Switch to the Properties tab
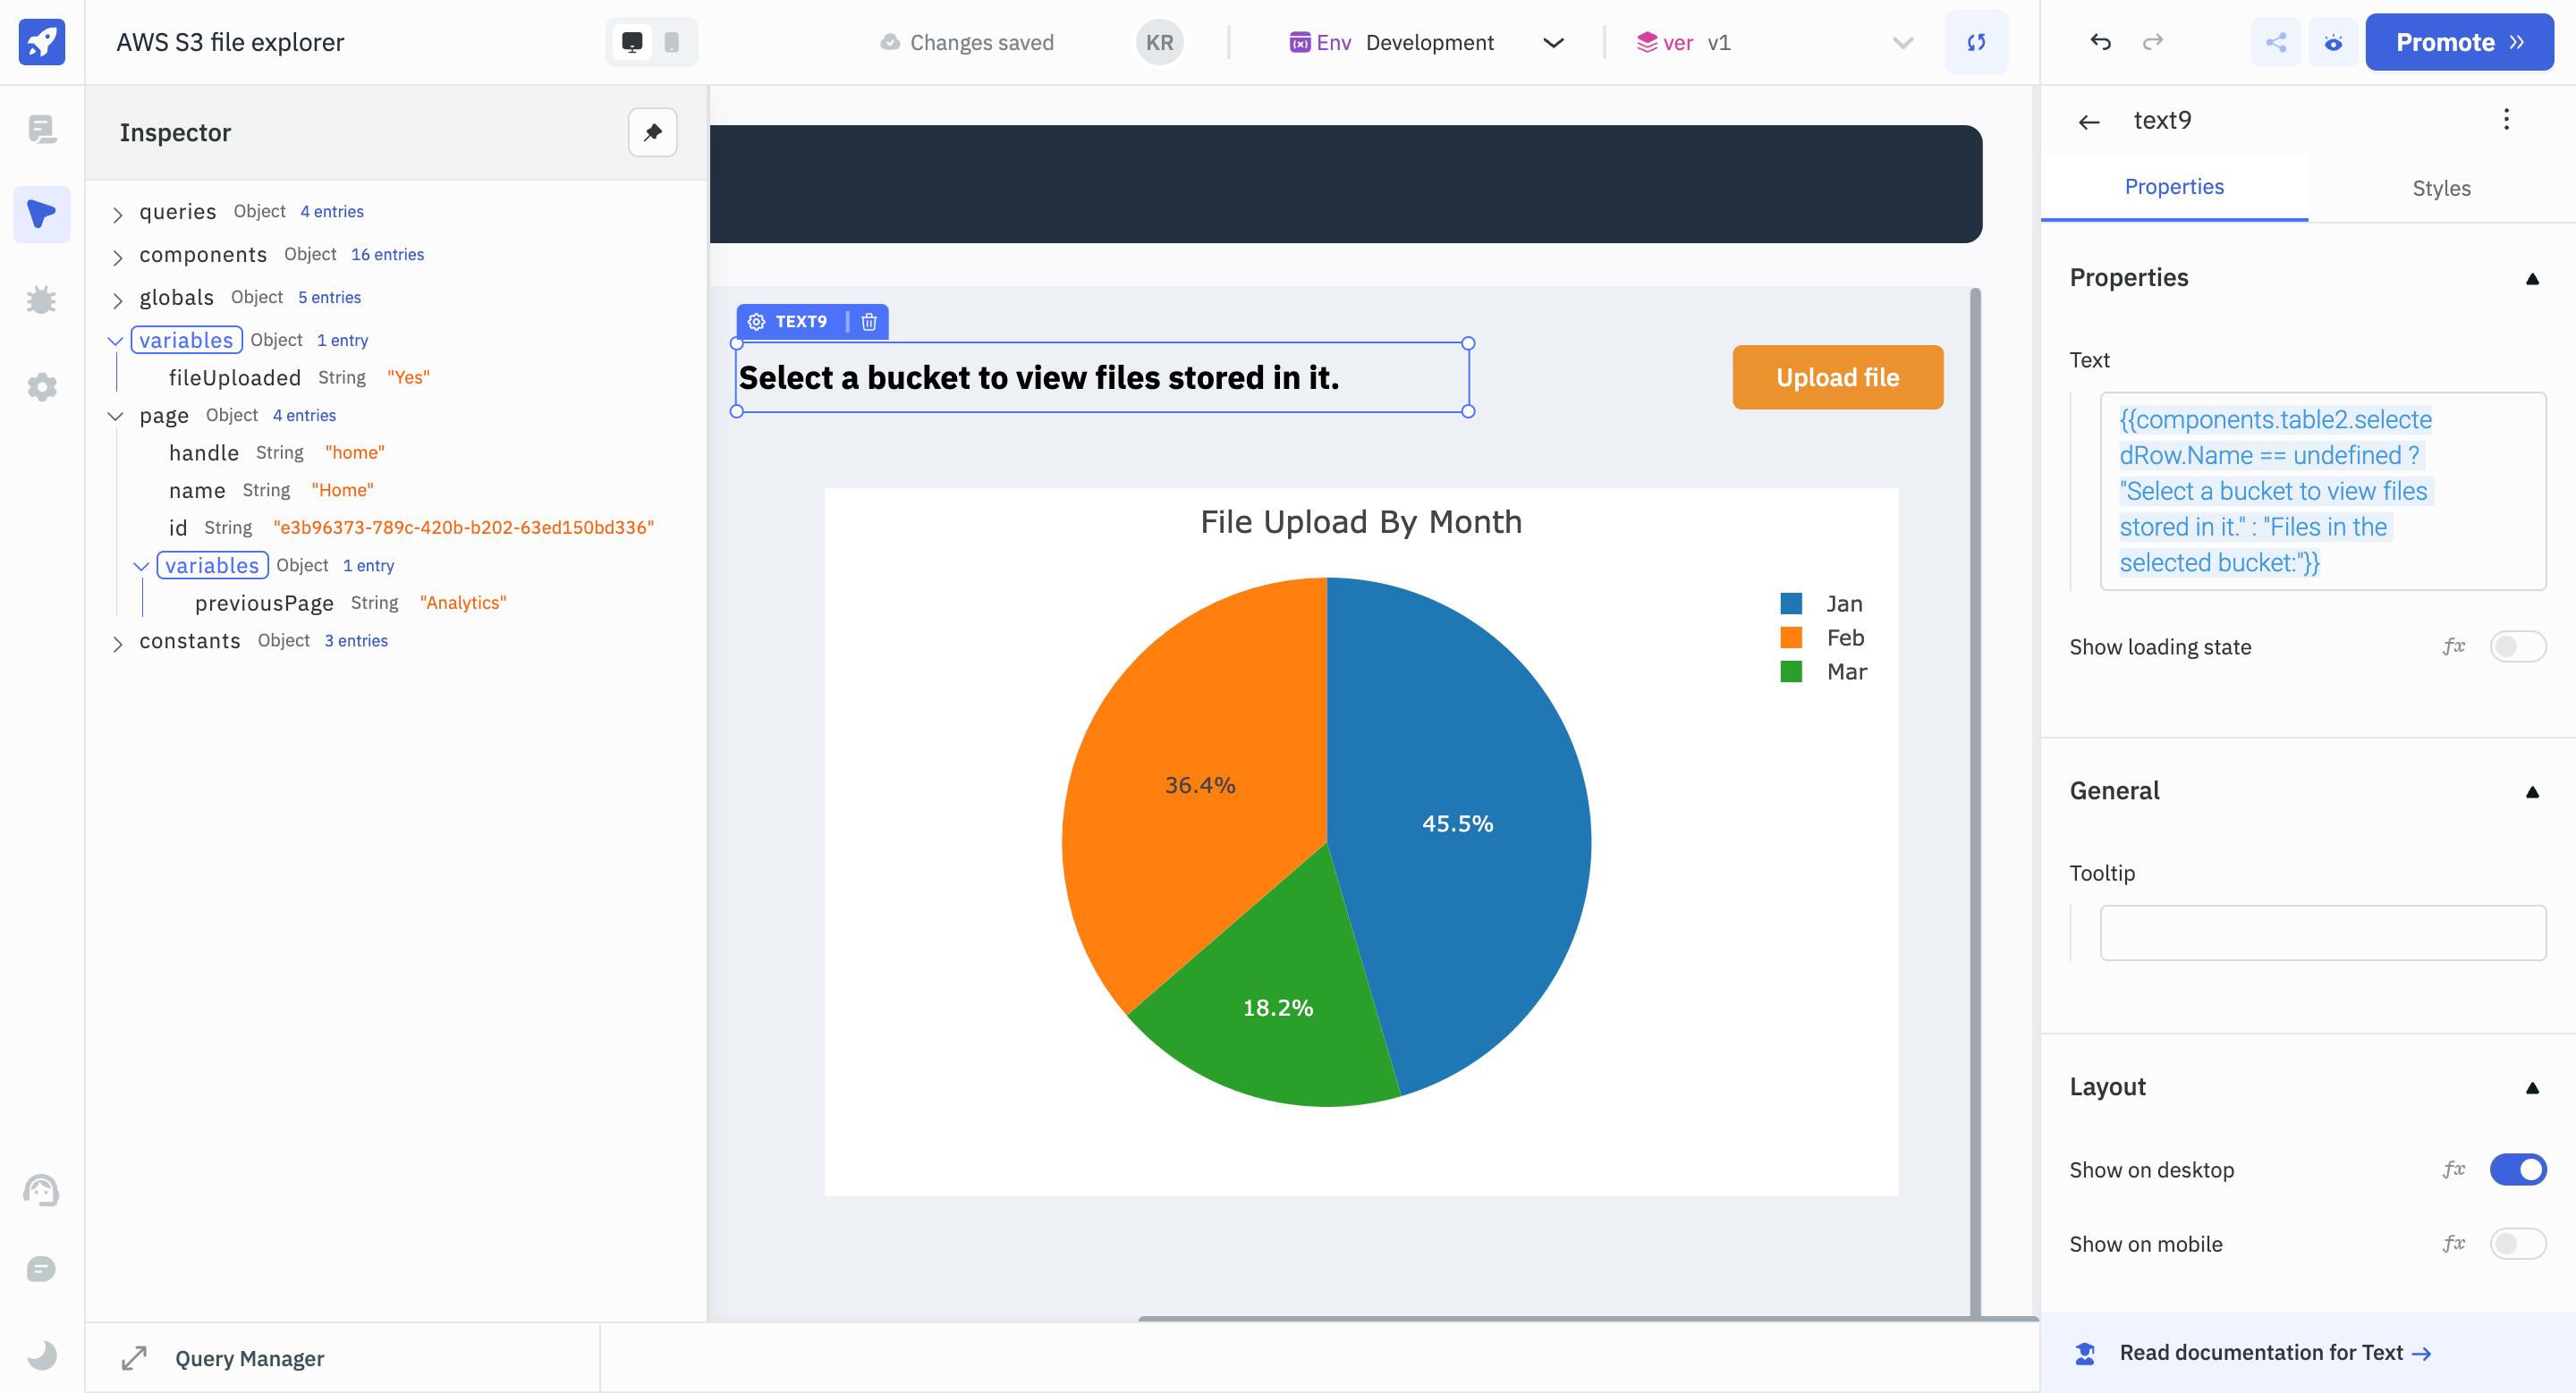The image size is (2576, 1393). pyautogui.click(x=2174, y=187)
